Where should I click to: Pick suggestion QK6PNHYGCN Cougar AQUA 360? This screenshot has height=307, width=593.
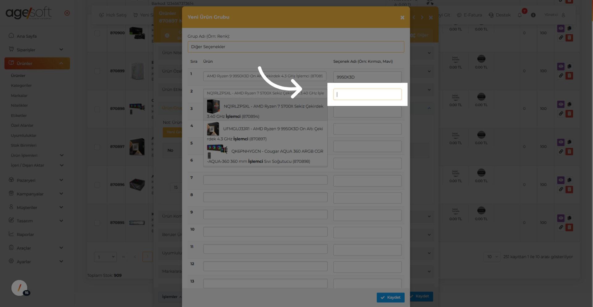click(265, 154)
